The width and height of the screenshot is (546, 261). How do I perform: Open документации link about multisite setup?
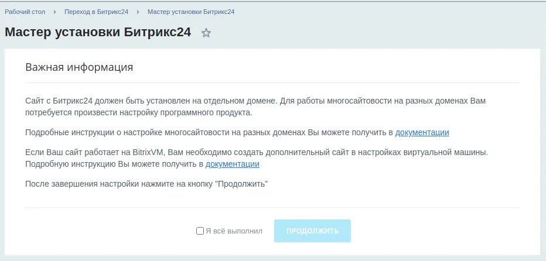(422, 132)
